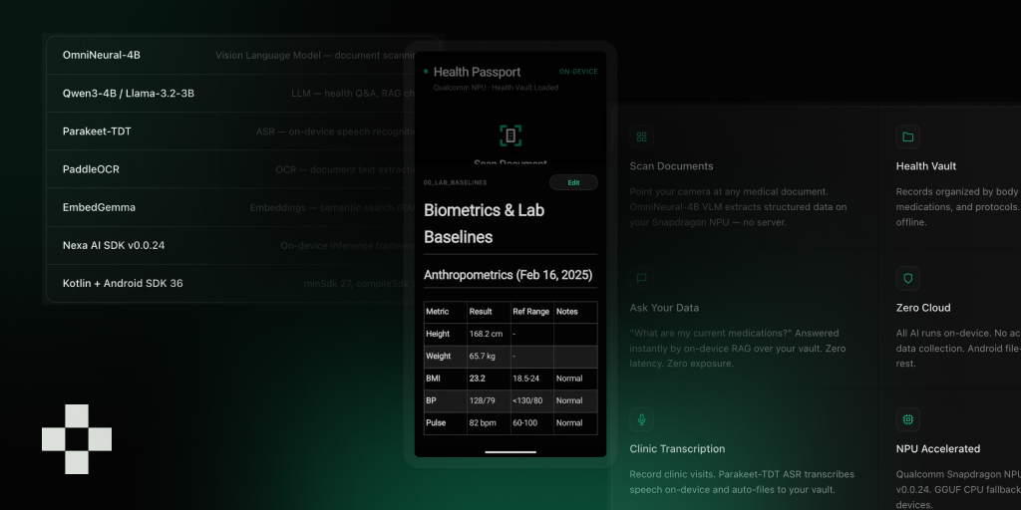Tap the Weight row label

(439, 357)
